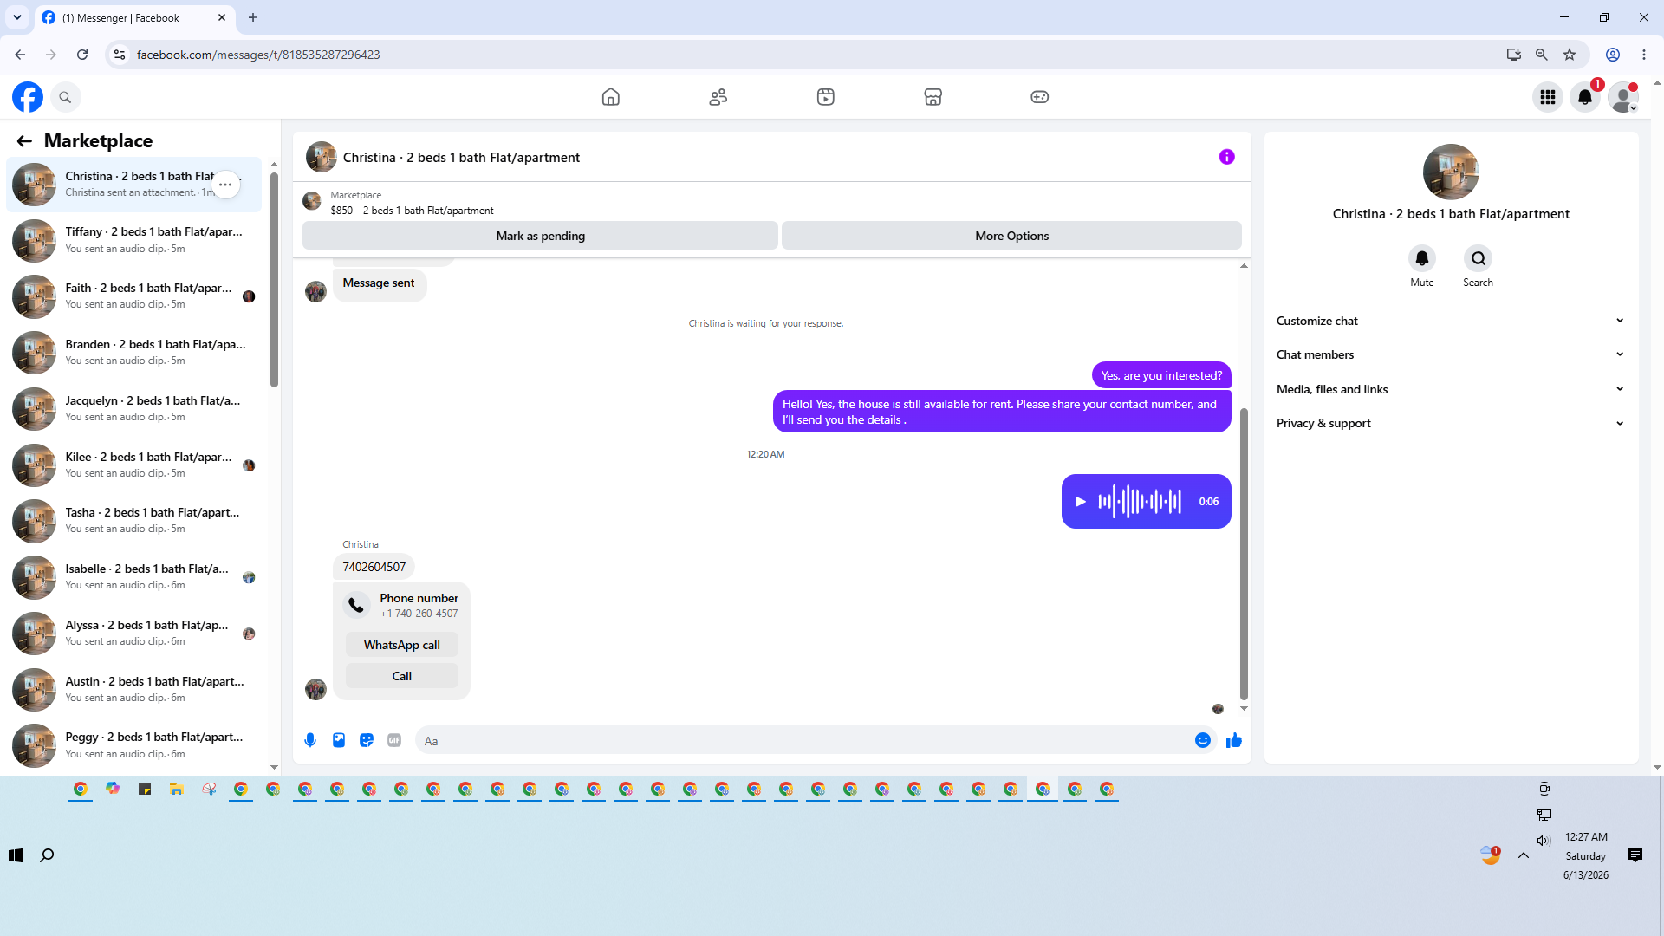Click the Mark as pending button
Image resolution: width=1664 pixels, height=936 pixels.
540,236
